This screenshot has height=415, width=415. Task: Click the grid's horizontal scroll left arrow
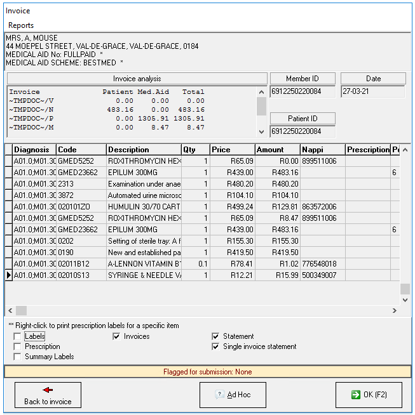pyautogui.click(x=10, y=310)
